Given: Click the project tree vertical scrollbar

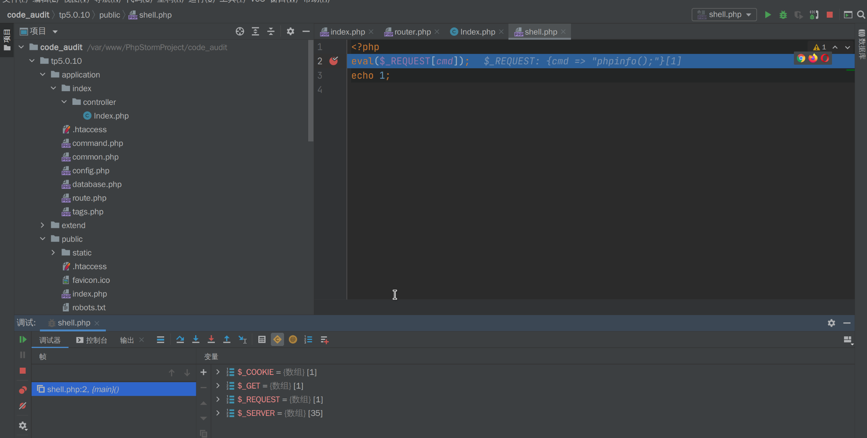Looking at the screenshot, I should pyautogui.click(x=310, y=92).
